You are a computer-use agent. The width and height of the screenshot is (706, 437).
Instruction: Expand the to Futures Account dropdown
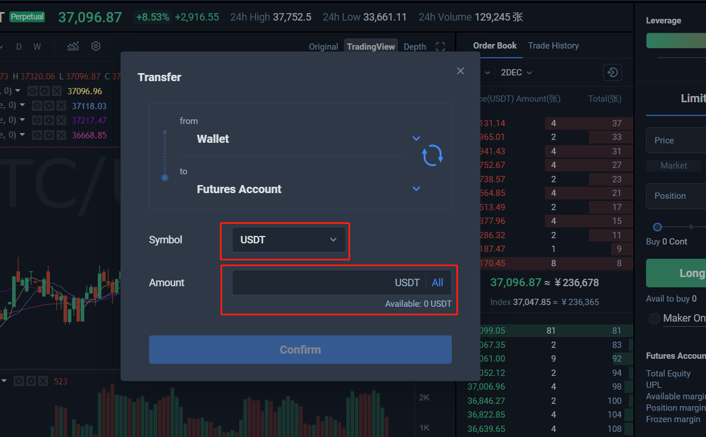point(416,189)
